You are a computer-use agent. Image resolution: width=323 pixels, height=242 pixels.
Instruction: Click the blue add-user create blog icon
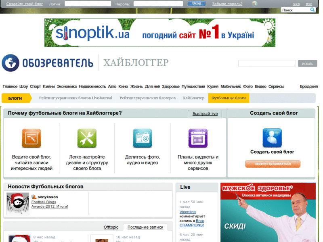tap(272, 138)
